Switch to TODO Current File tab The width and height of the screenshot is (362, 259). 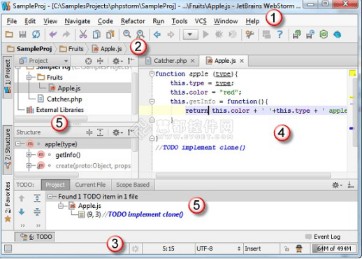(x=90, y=185)
